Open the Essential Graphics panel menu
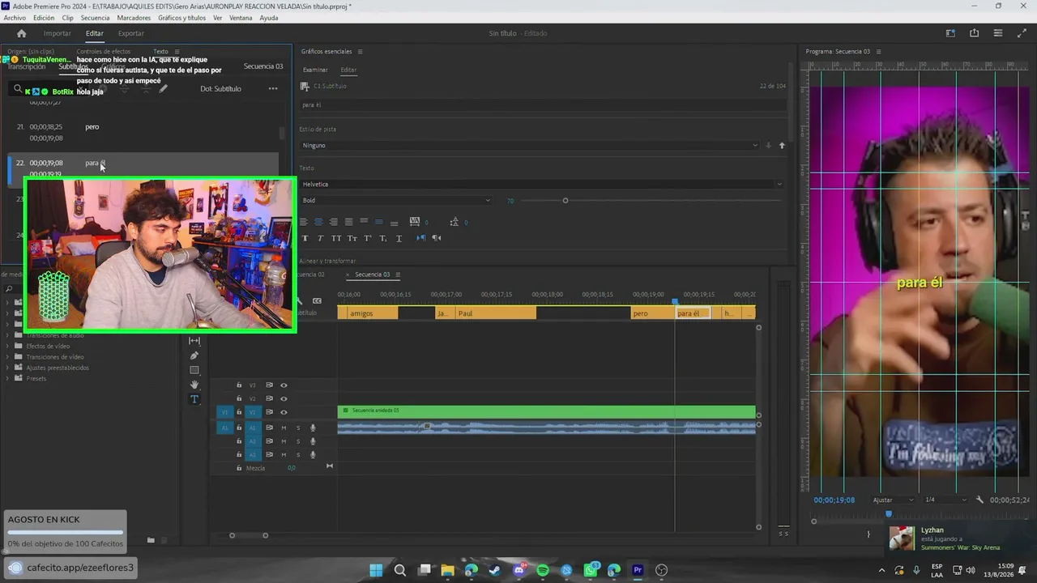 [360, 52]
